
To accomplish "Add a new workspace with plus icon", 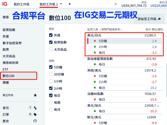I will click(70, 4).
